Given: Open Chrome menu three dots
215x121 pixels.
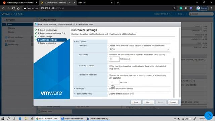Looking at the screenshot, I should pos(212,8).
